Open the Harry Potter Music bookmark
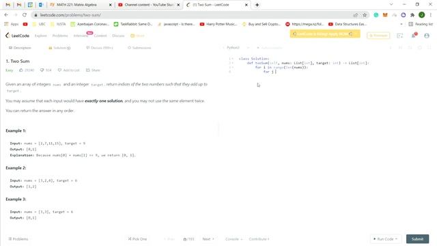The height and width of the screenshot is (246, 437). (x=218, y=25)
